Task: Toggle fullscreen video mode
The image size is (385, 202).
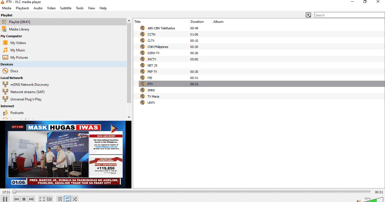Action: pyautogui.click(x=42, y=199)
